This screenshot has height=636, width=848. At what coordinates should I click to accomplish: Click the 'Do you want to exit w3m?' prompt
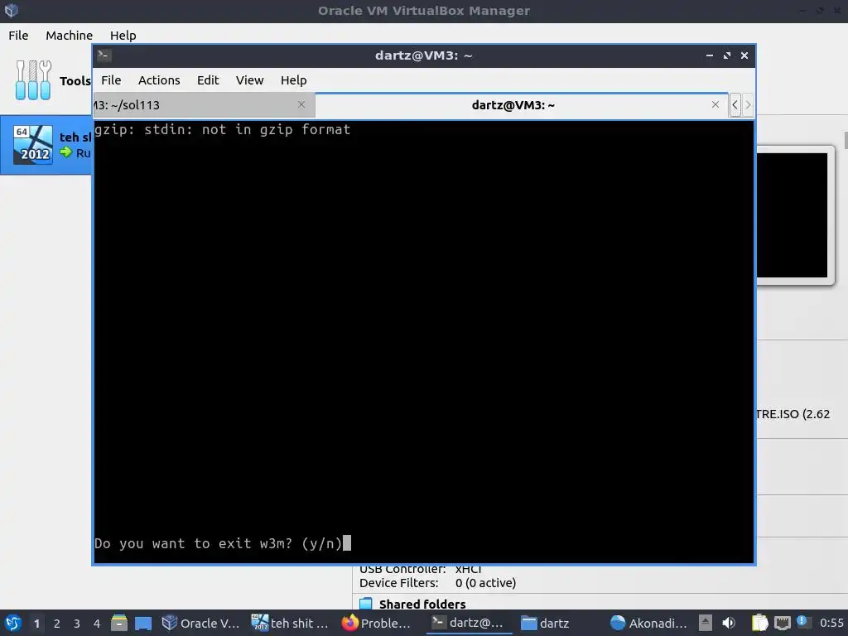click(219, 543)
